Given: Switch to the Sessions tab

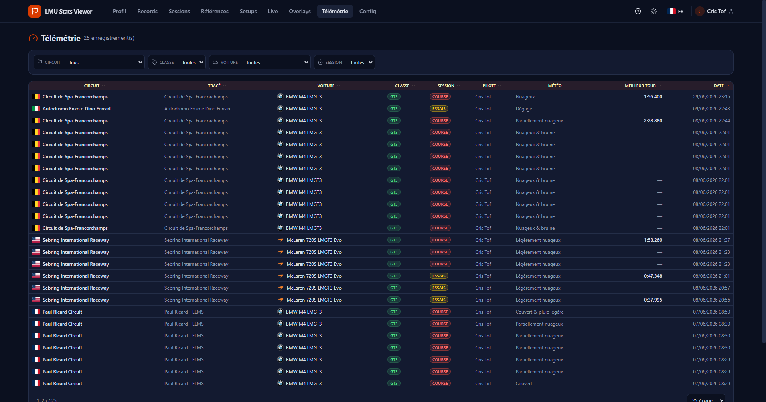Looking at the screenshot, I should tap(179, 11).
